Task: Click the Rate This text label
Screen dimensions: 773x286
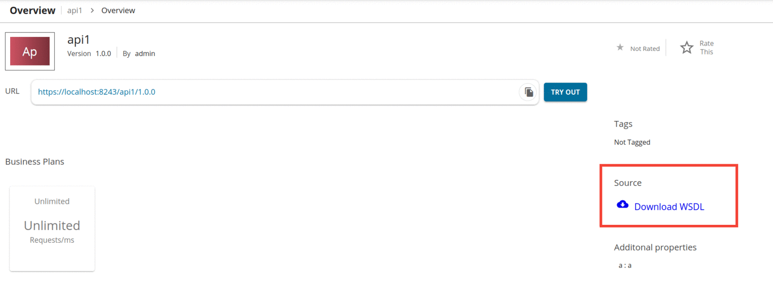Action: (706, 47)
